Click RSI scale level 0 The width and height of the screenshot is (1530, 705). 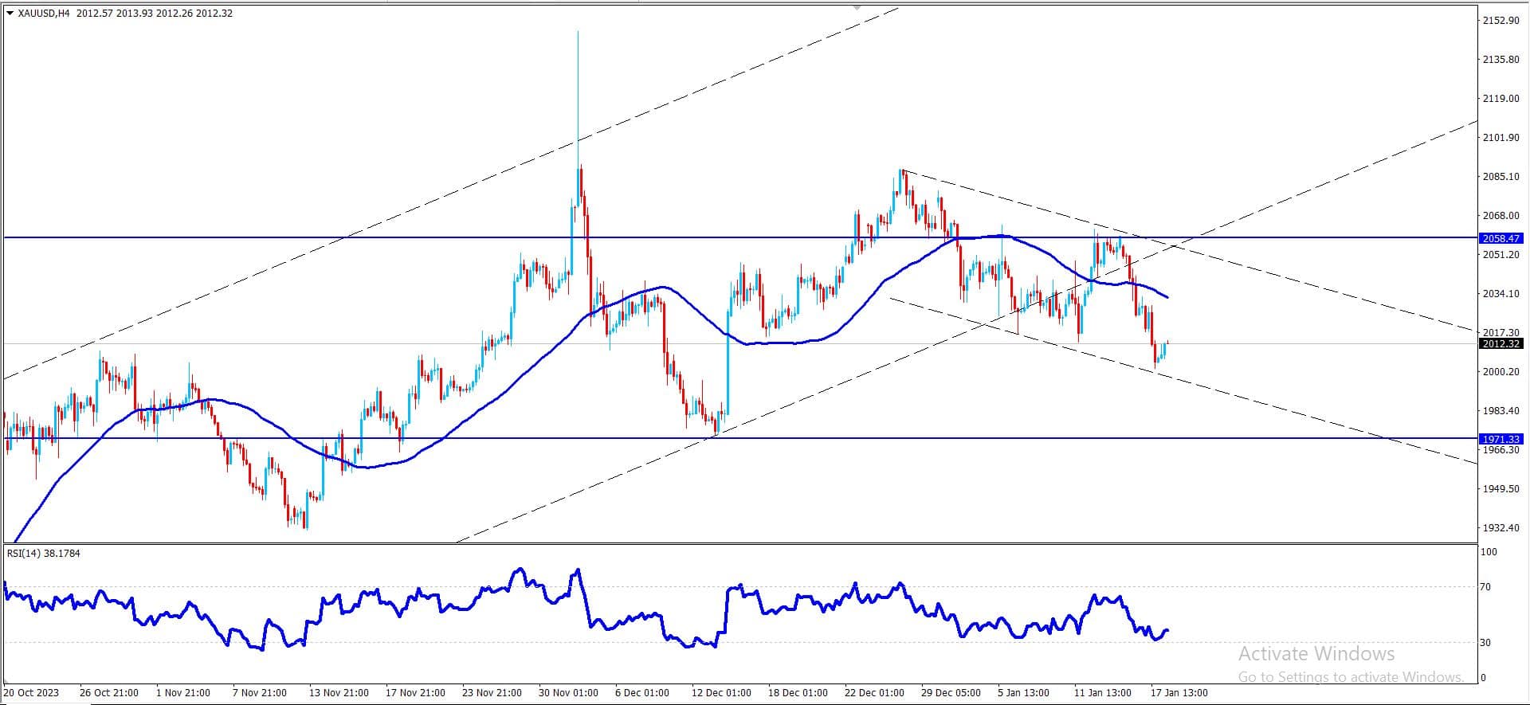click(1483, 678)
